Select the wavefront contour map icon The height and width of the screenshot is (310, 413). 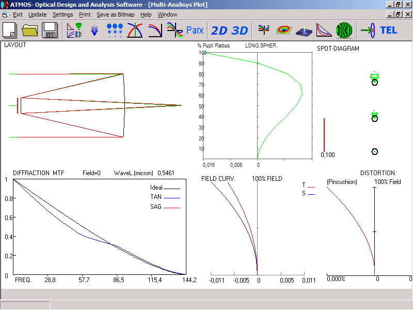(x=283, y=30)
